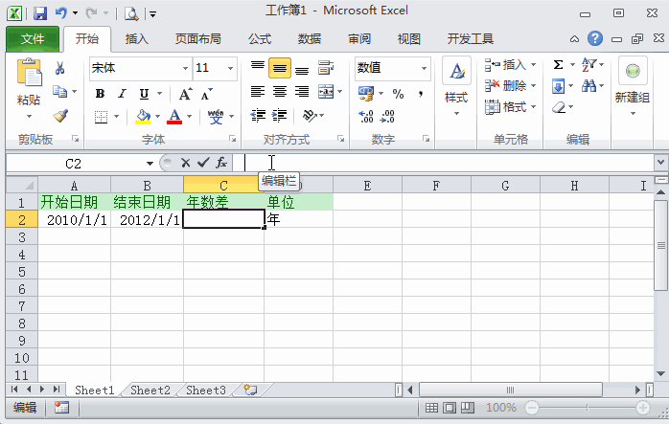The image size is (669, 424).
Task: Open the 文件 tab
Action: pyautogui.click(x=33, y=39)
